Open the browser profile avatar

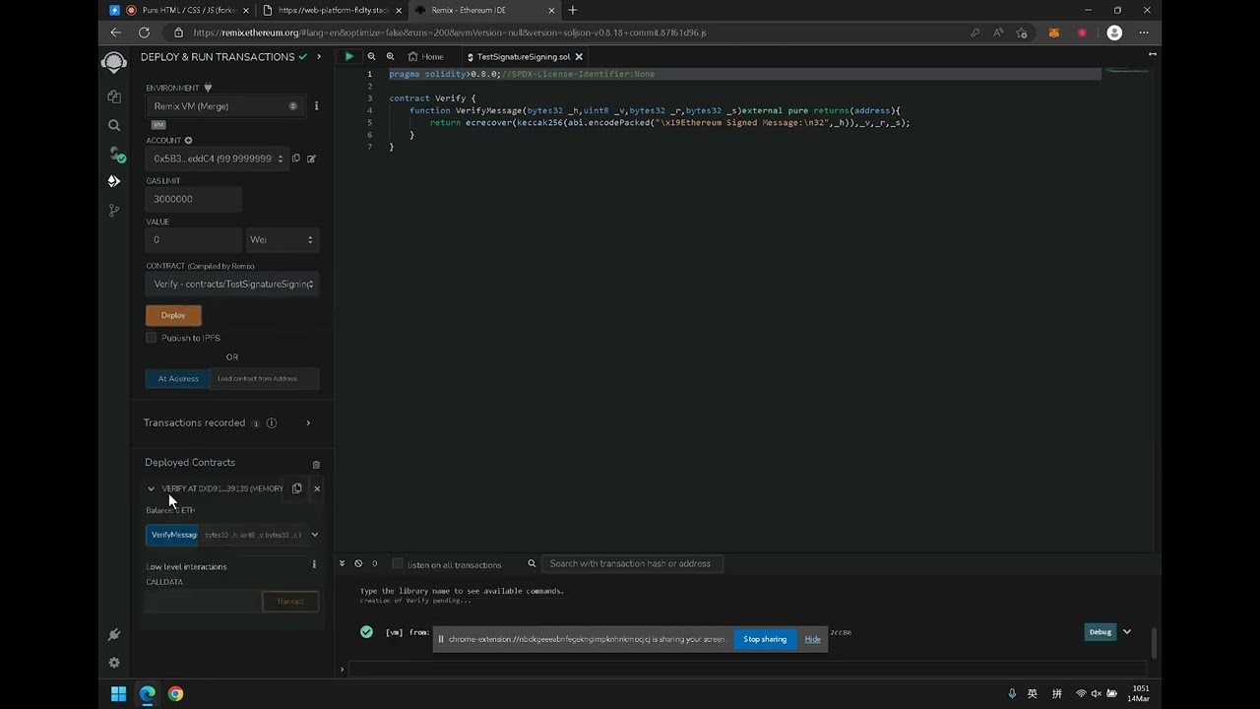[1114, 32]
